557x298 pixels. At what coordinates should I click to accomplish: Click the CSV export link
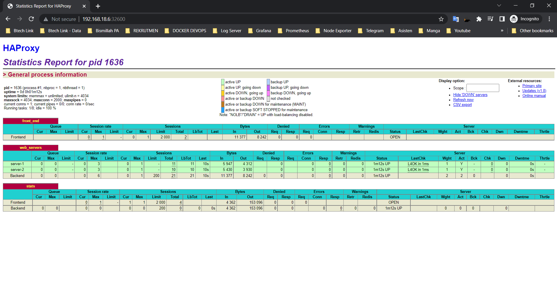point(462,105)
